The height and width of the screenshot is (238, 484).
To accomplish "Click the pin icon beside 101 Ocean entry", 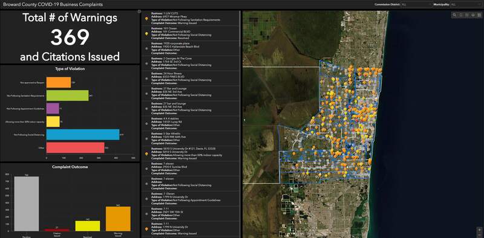I will (x=146, y=34).
